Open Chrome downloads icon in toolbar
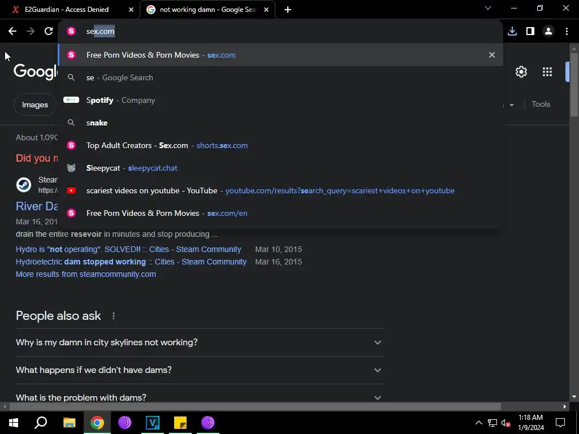The height and width of the screenshot is (434, 579). pos(512,32)
